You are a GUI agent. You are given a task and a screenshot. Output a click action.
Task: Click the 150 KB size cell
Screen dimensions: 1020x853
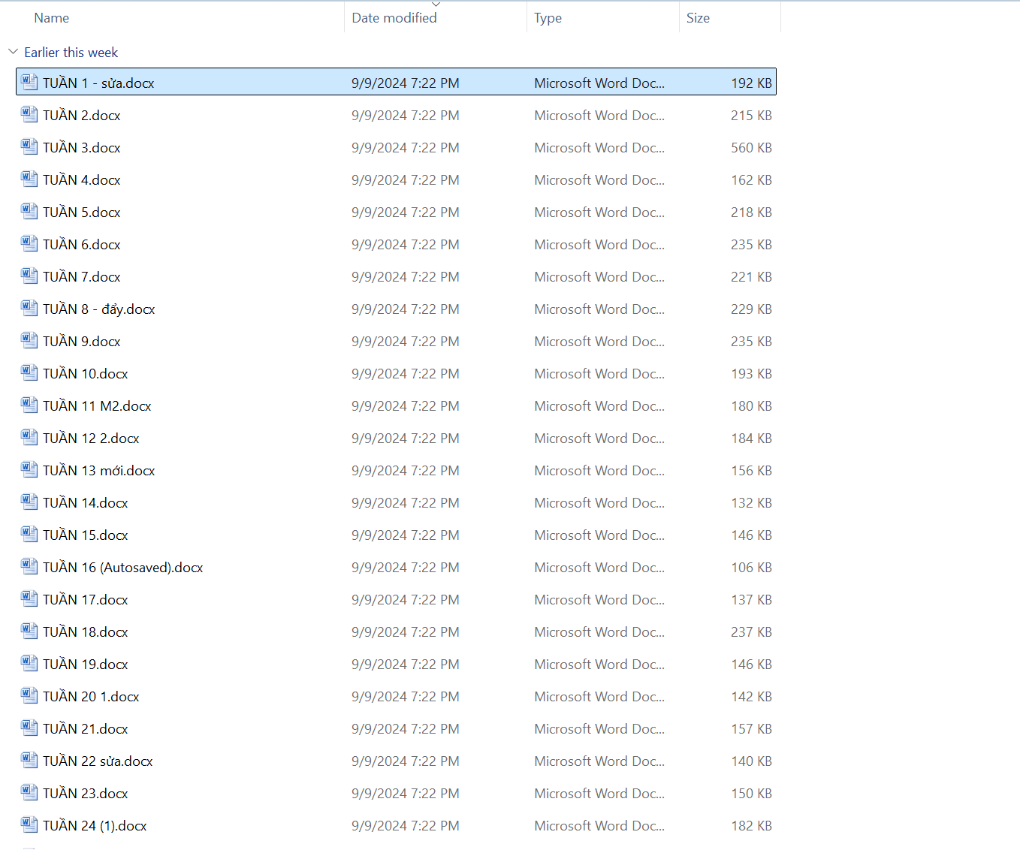pyautogui.click(x=751, y=794)
